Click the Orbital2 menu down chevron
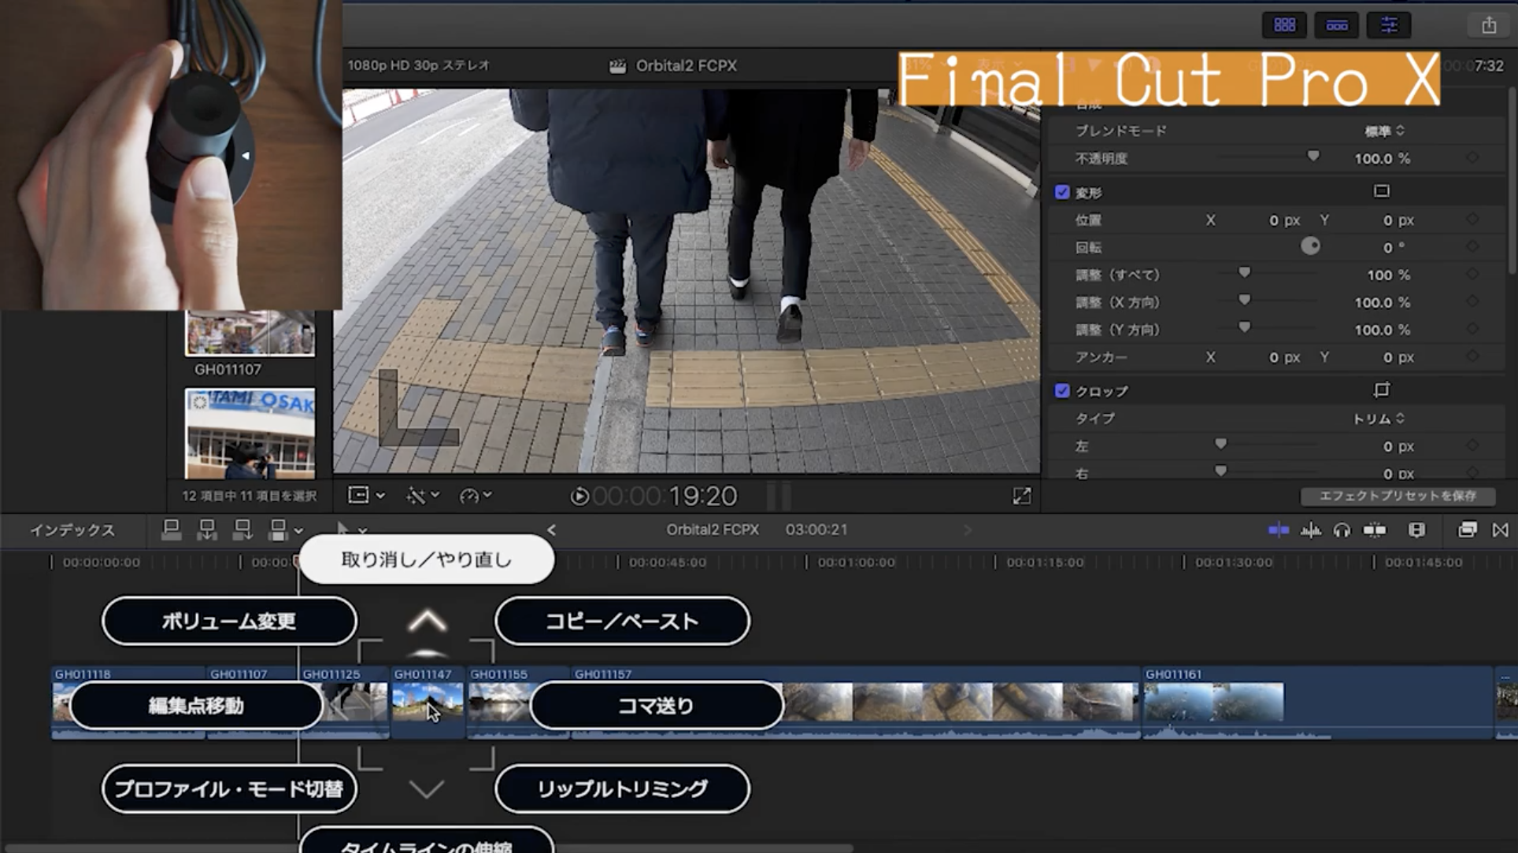This screenshot has height=853, width=1518. pyautogui.click(x=427, y=788)
